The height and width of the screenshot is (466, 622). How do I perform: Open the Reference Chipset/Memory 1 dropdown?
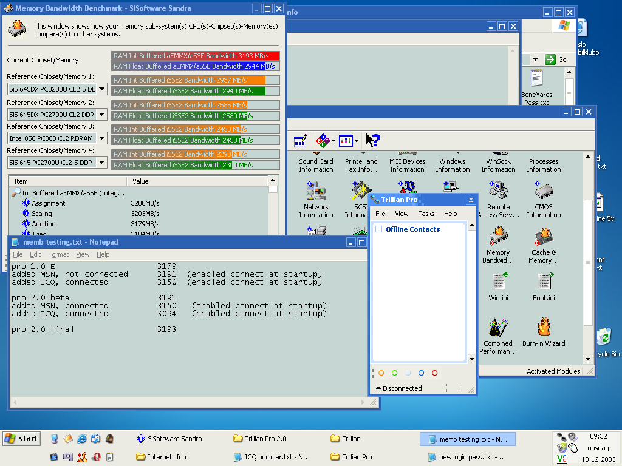click(102, 89)
